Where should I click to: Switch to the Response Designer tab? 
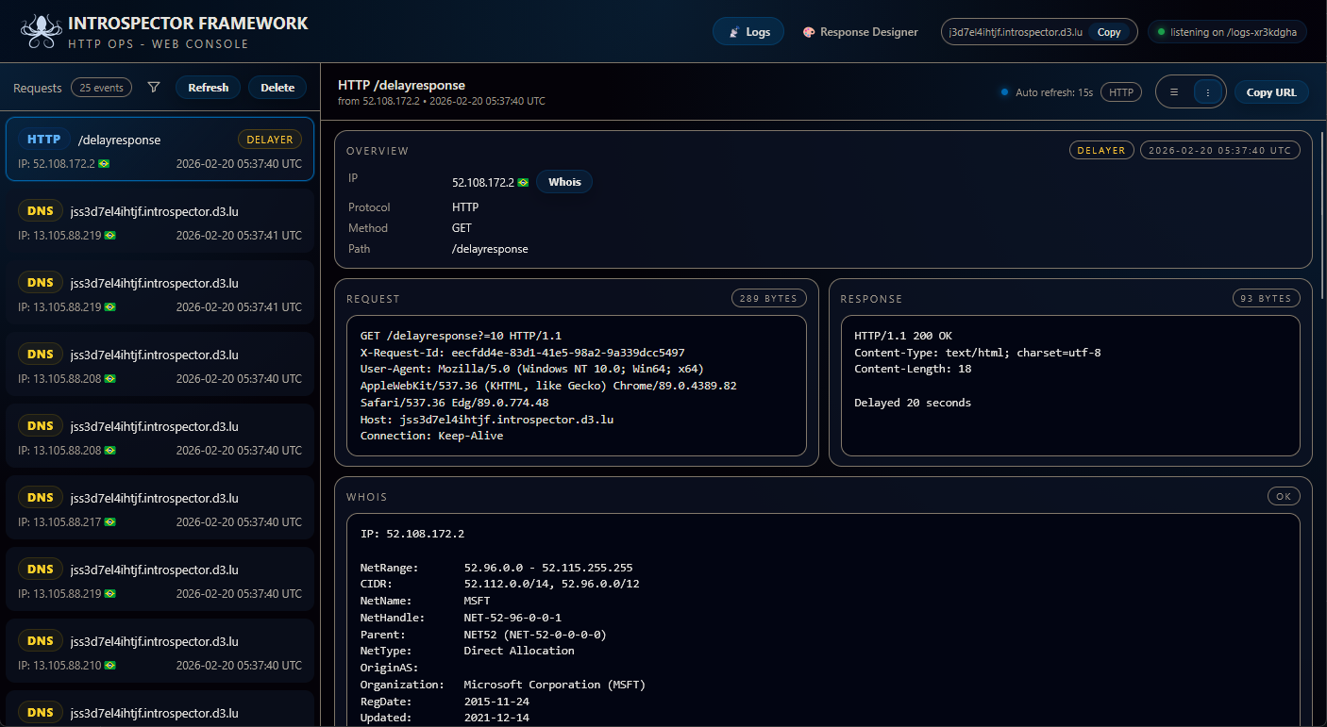(860, 32)
